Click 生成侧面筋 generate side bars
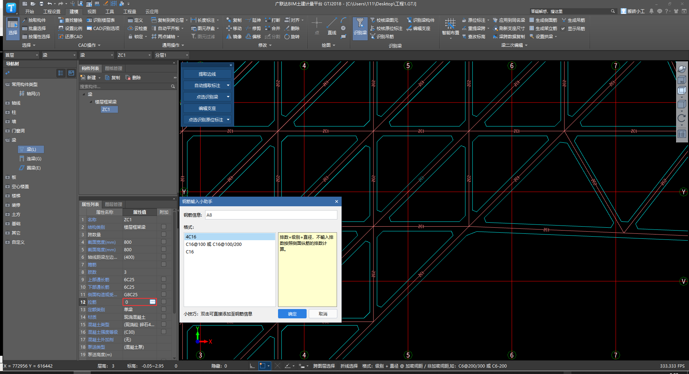This screenshot has width=689, height=374. click(x=543, y=20)
